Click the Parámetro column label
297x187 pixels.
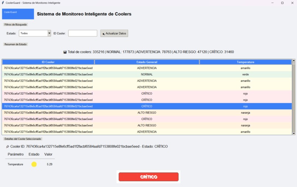click(16, 154)
